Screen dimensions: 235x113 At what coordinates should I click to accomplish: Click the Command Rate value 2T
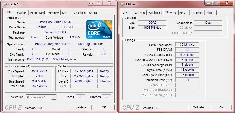tap(187, 80)
